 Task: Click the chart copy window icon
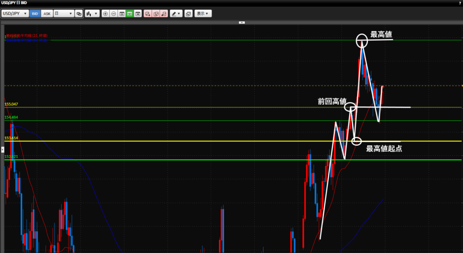pos(188,14)
